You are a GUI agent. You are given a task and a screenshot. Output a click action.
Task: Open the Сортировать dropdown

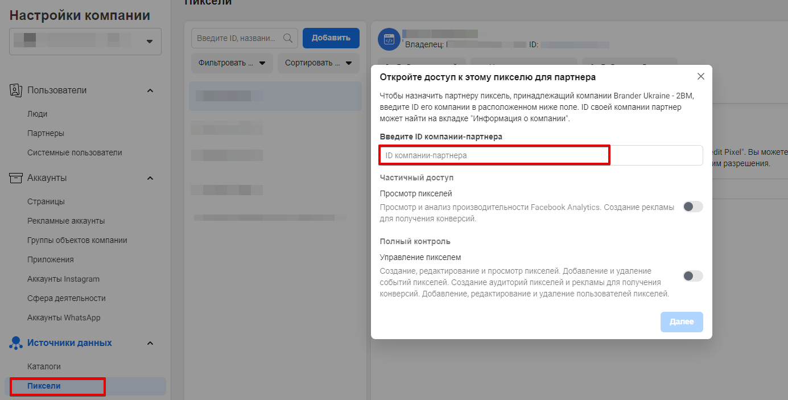tap(319, 63)
